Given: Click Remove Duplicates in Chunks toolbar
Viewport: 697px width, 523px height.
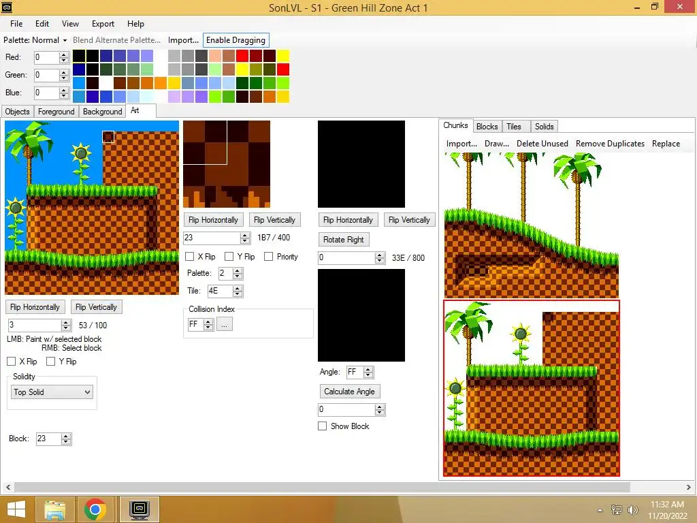Looking at the screenshot, I should point(610,144).
